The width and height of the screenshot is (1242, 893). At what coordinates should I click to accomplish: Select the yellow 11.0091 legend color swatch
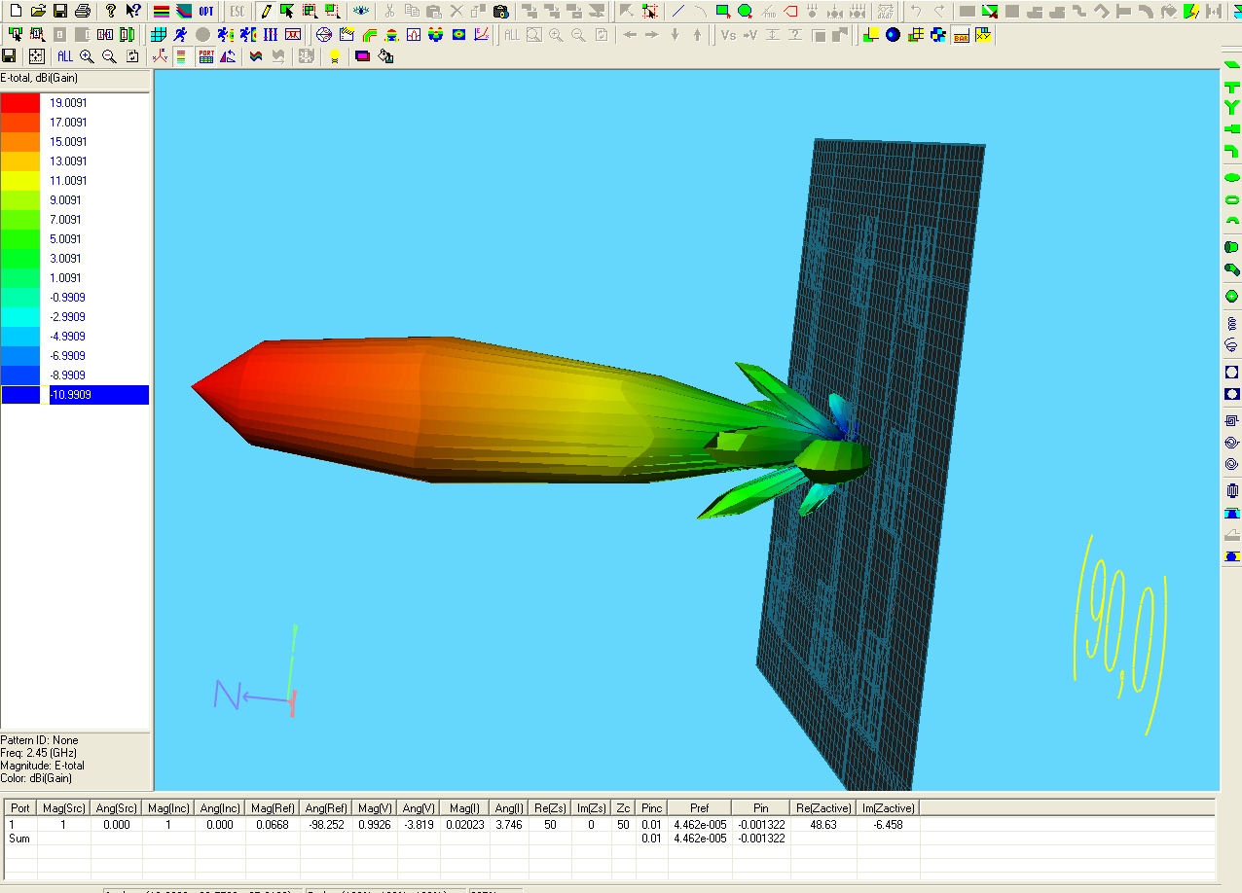(20, 180)
